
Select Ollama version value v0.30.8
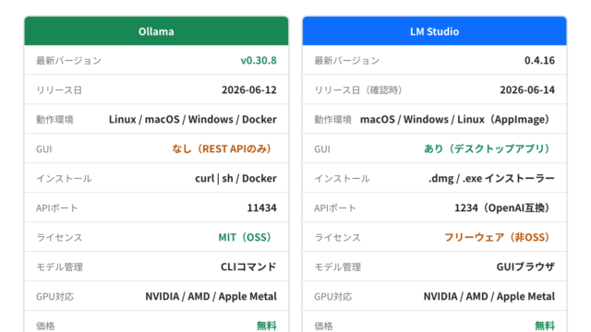[259, 60]
